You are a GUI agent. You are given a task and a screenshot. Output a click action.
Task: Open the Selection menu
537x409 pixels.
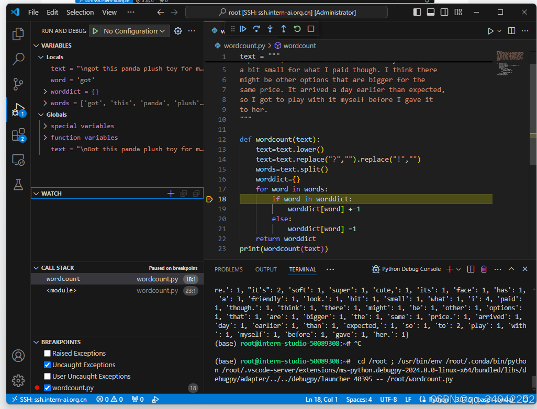coord(80,12)
